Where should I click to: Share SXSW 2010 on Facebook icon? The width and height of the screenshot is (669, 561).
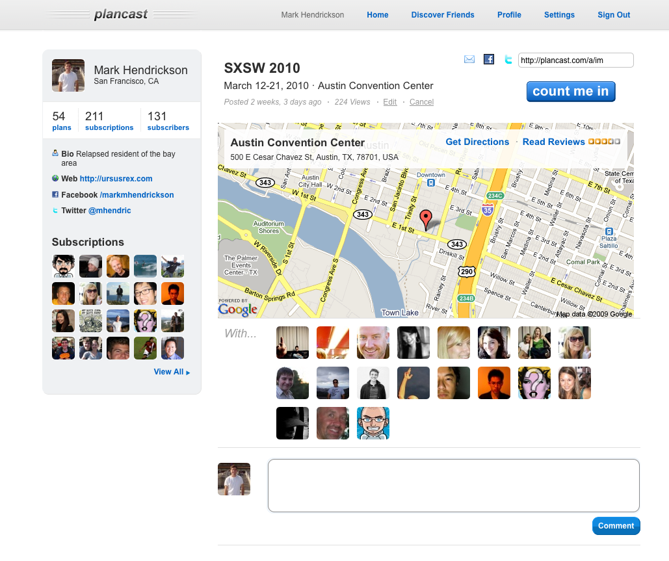tap(489, 59)
